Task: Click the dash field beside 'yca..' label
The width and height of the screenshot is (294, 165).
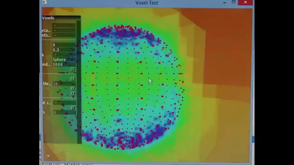Action: click(x=64, y=30)
